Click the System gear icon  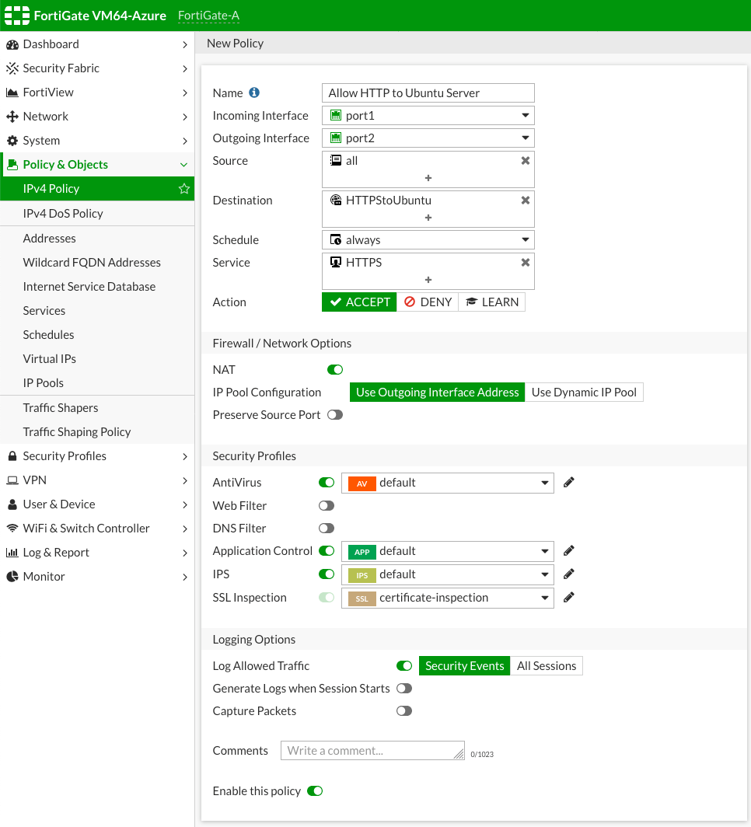point(12,141)
